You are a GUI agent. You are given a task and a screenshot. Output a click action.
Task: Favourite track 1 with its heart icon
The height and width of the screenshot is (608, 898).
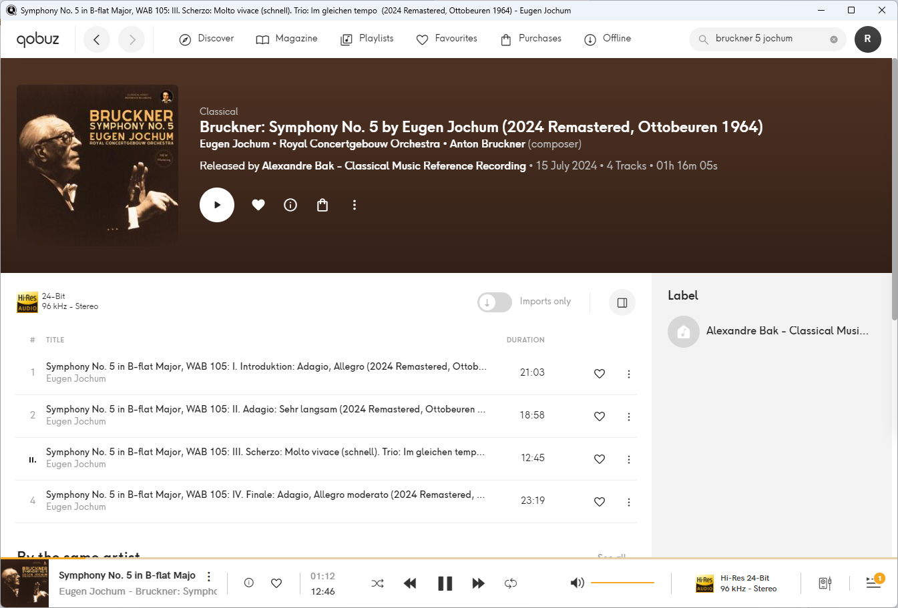600,374
